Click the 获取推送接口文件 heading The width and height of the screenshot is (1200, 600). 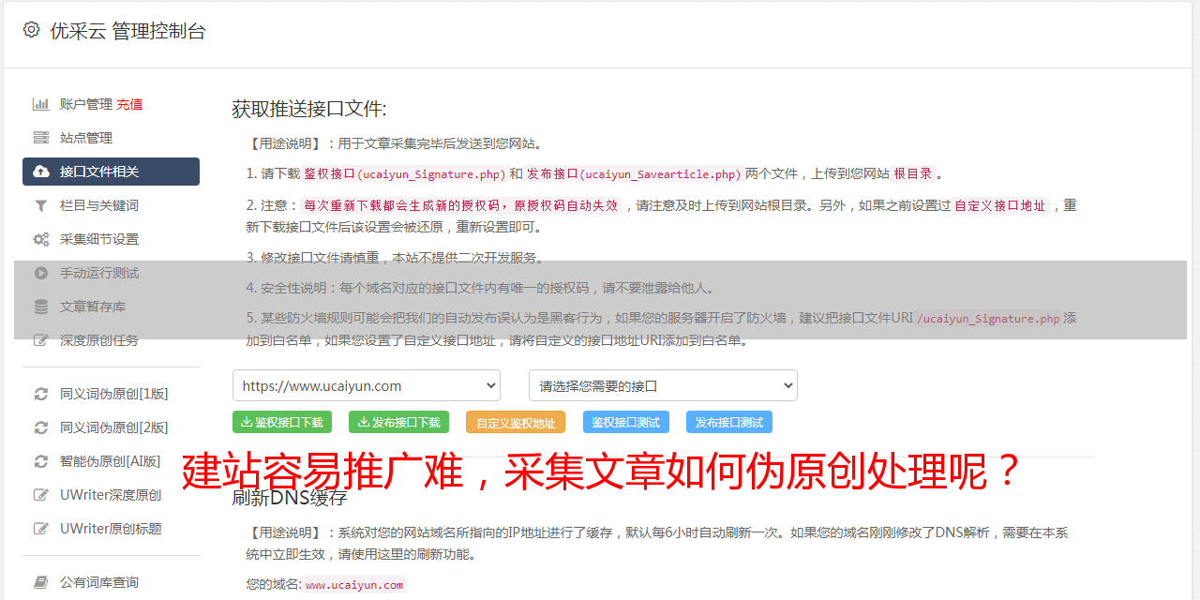click(x=309, y=109)
